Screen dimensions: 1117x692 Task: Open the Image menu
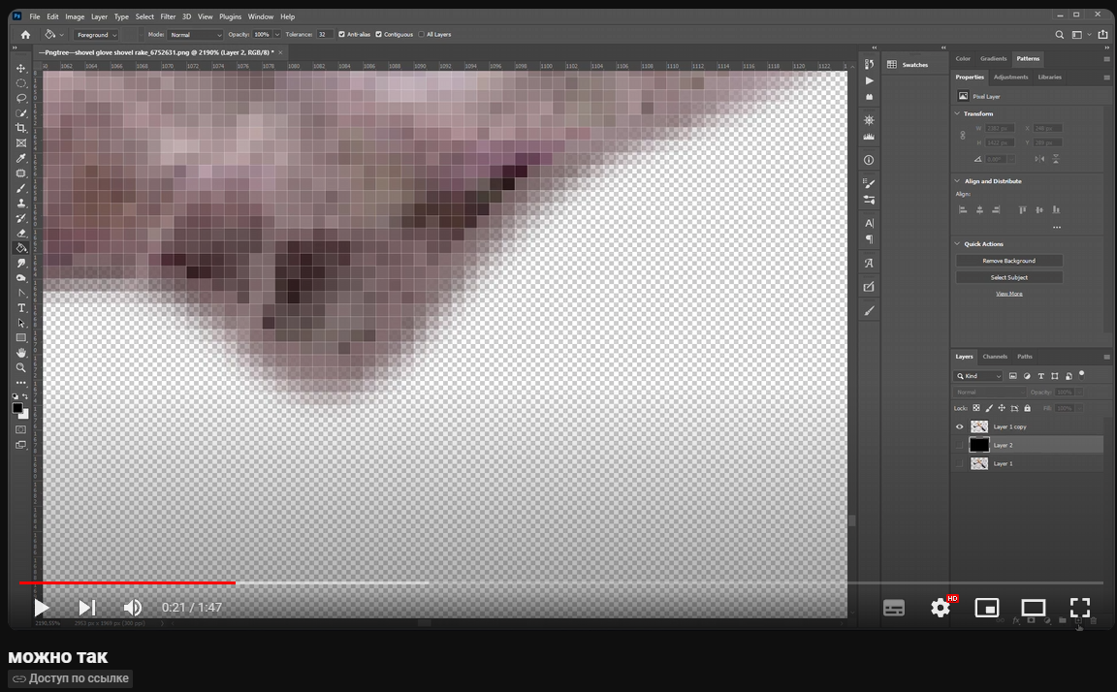75,16
